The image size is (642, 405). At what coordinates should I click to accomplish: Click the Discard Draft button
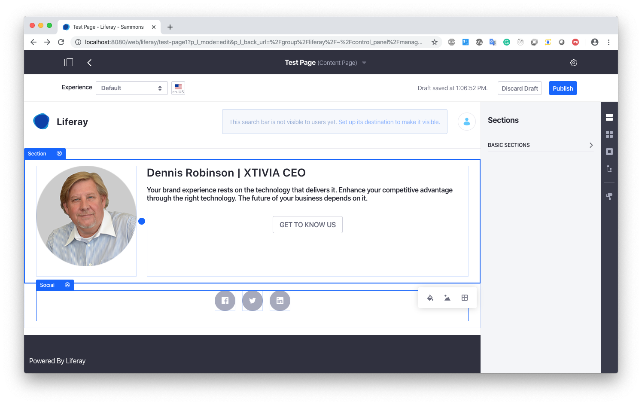click(520, 88)
